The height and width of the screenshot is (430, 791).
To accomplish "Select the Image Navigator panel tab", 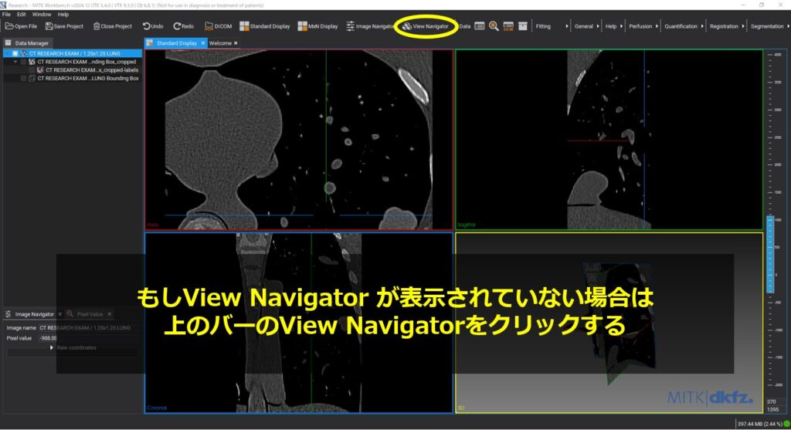I will (34, 314).
